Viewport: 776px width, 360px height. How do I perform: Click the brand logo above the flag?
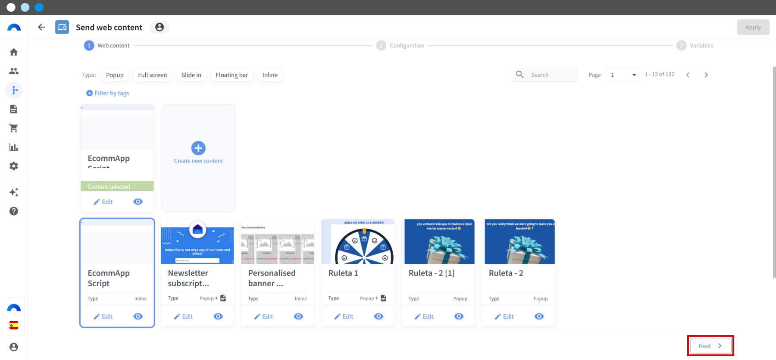pos(14,308)
